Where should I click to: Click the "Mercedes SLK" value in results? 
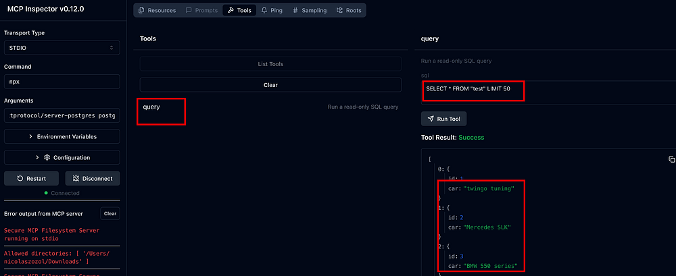pos(487,227)
